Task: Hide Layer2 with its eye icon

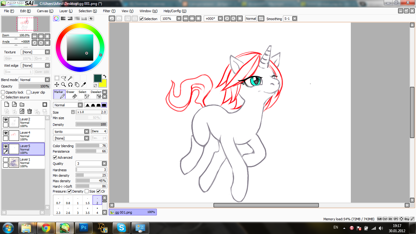Action: click(x=5, y=119)
